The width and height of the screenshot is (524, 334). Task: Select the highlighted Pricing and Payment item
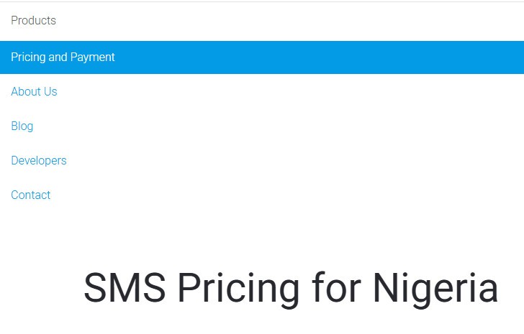(x=63, y=57)
